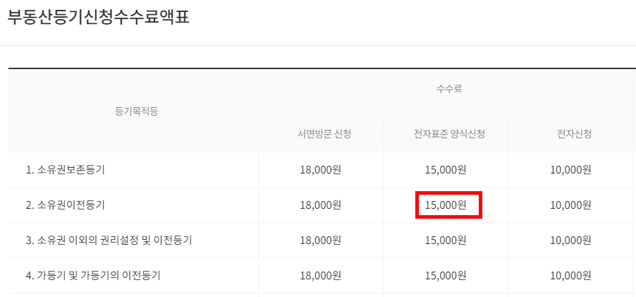This screenshot has height=297, width=636.
Task: Click the highlighted 15,000원 cell for 소유권이전등기
Action: pyautogui.click(x=448, y=205)
